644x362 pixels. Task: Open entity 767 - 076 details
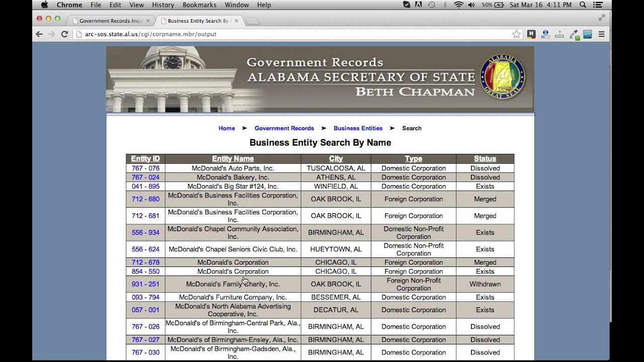[x=145, y=168]
